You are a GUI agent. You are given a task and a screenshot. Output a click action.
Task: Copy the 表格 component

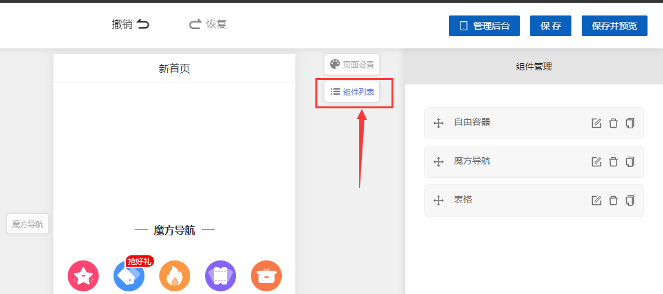coord(630,201)
